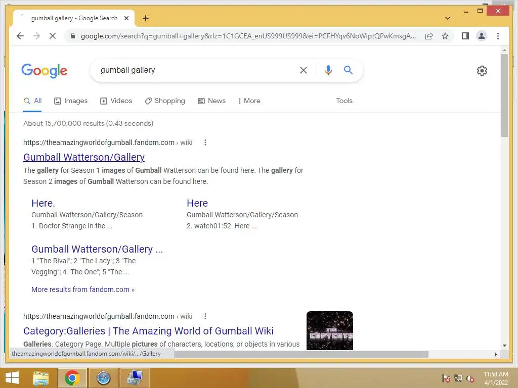Click the muted volume tray icon

pos(470,378)
